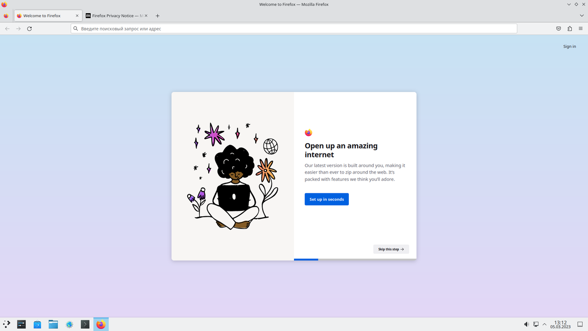Click Set up in seconds button

pyautogui.click(x=327, y=200)
